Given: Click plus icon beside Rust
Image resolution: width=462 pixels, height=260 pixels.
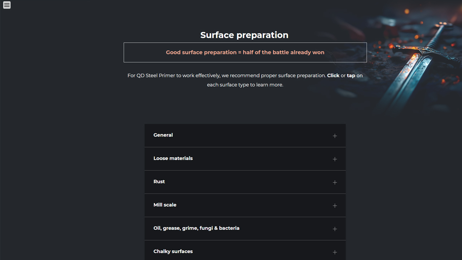Looking at the screenshot, I should tap(335, 182).
